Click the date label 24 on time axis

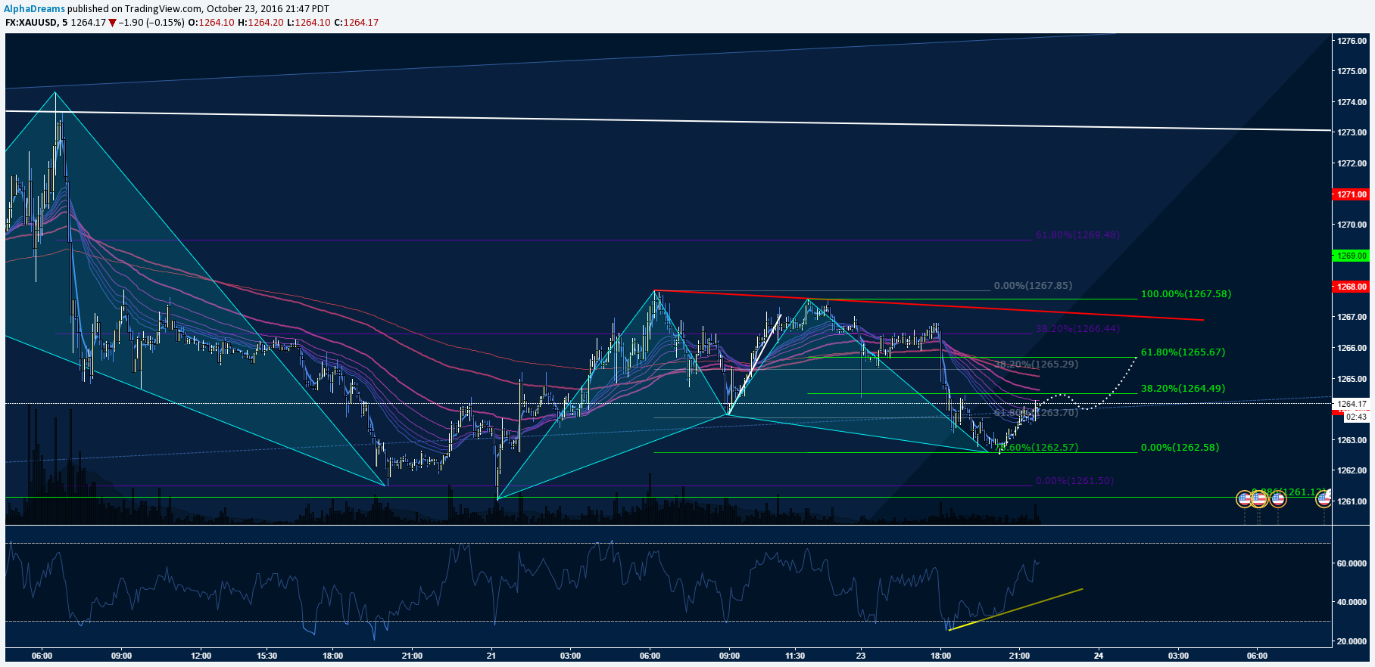coord(1099,656)
